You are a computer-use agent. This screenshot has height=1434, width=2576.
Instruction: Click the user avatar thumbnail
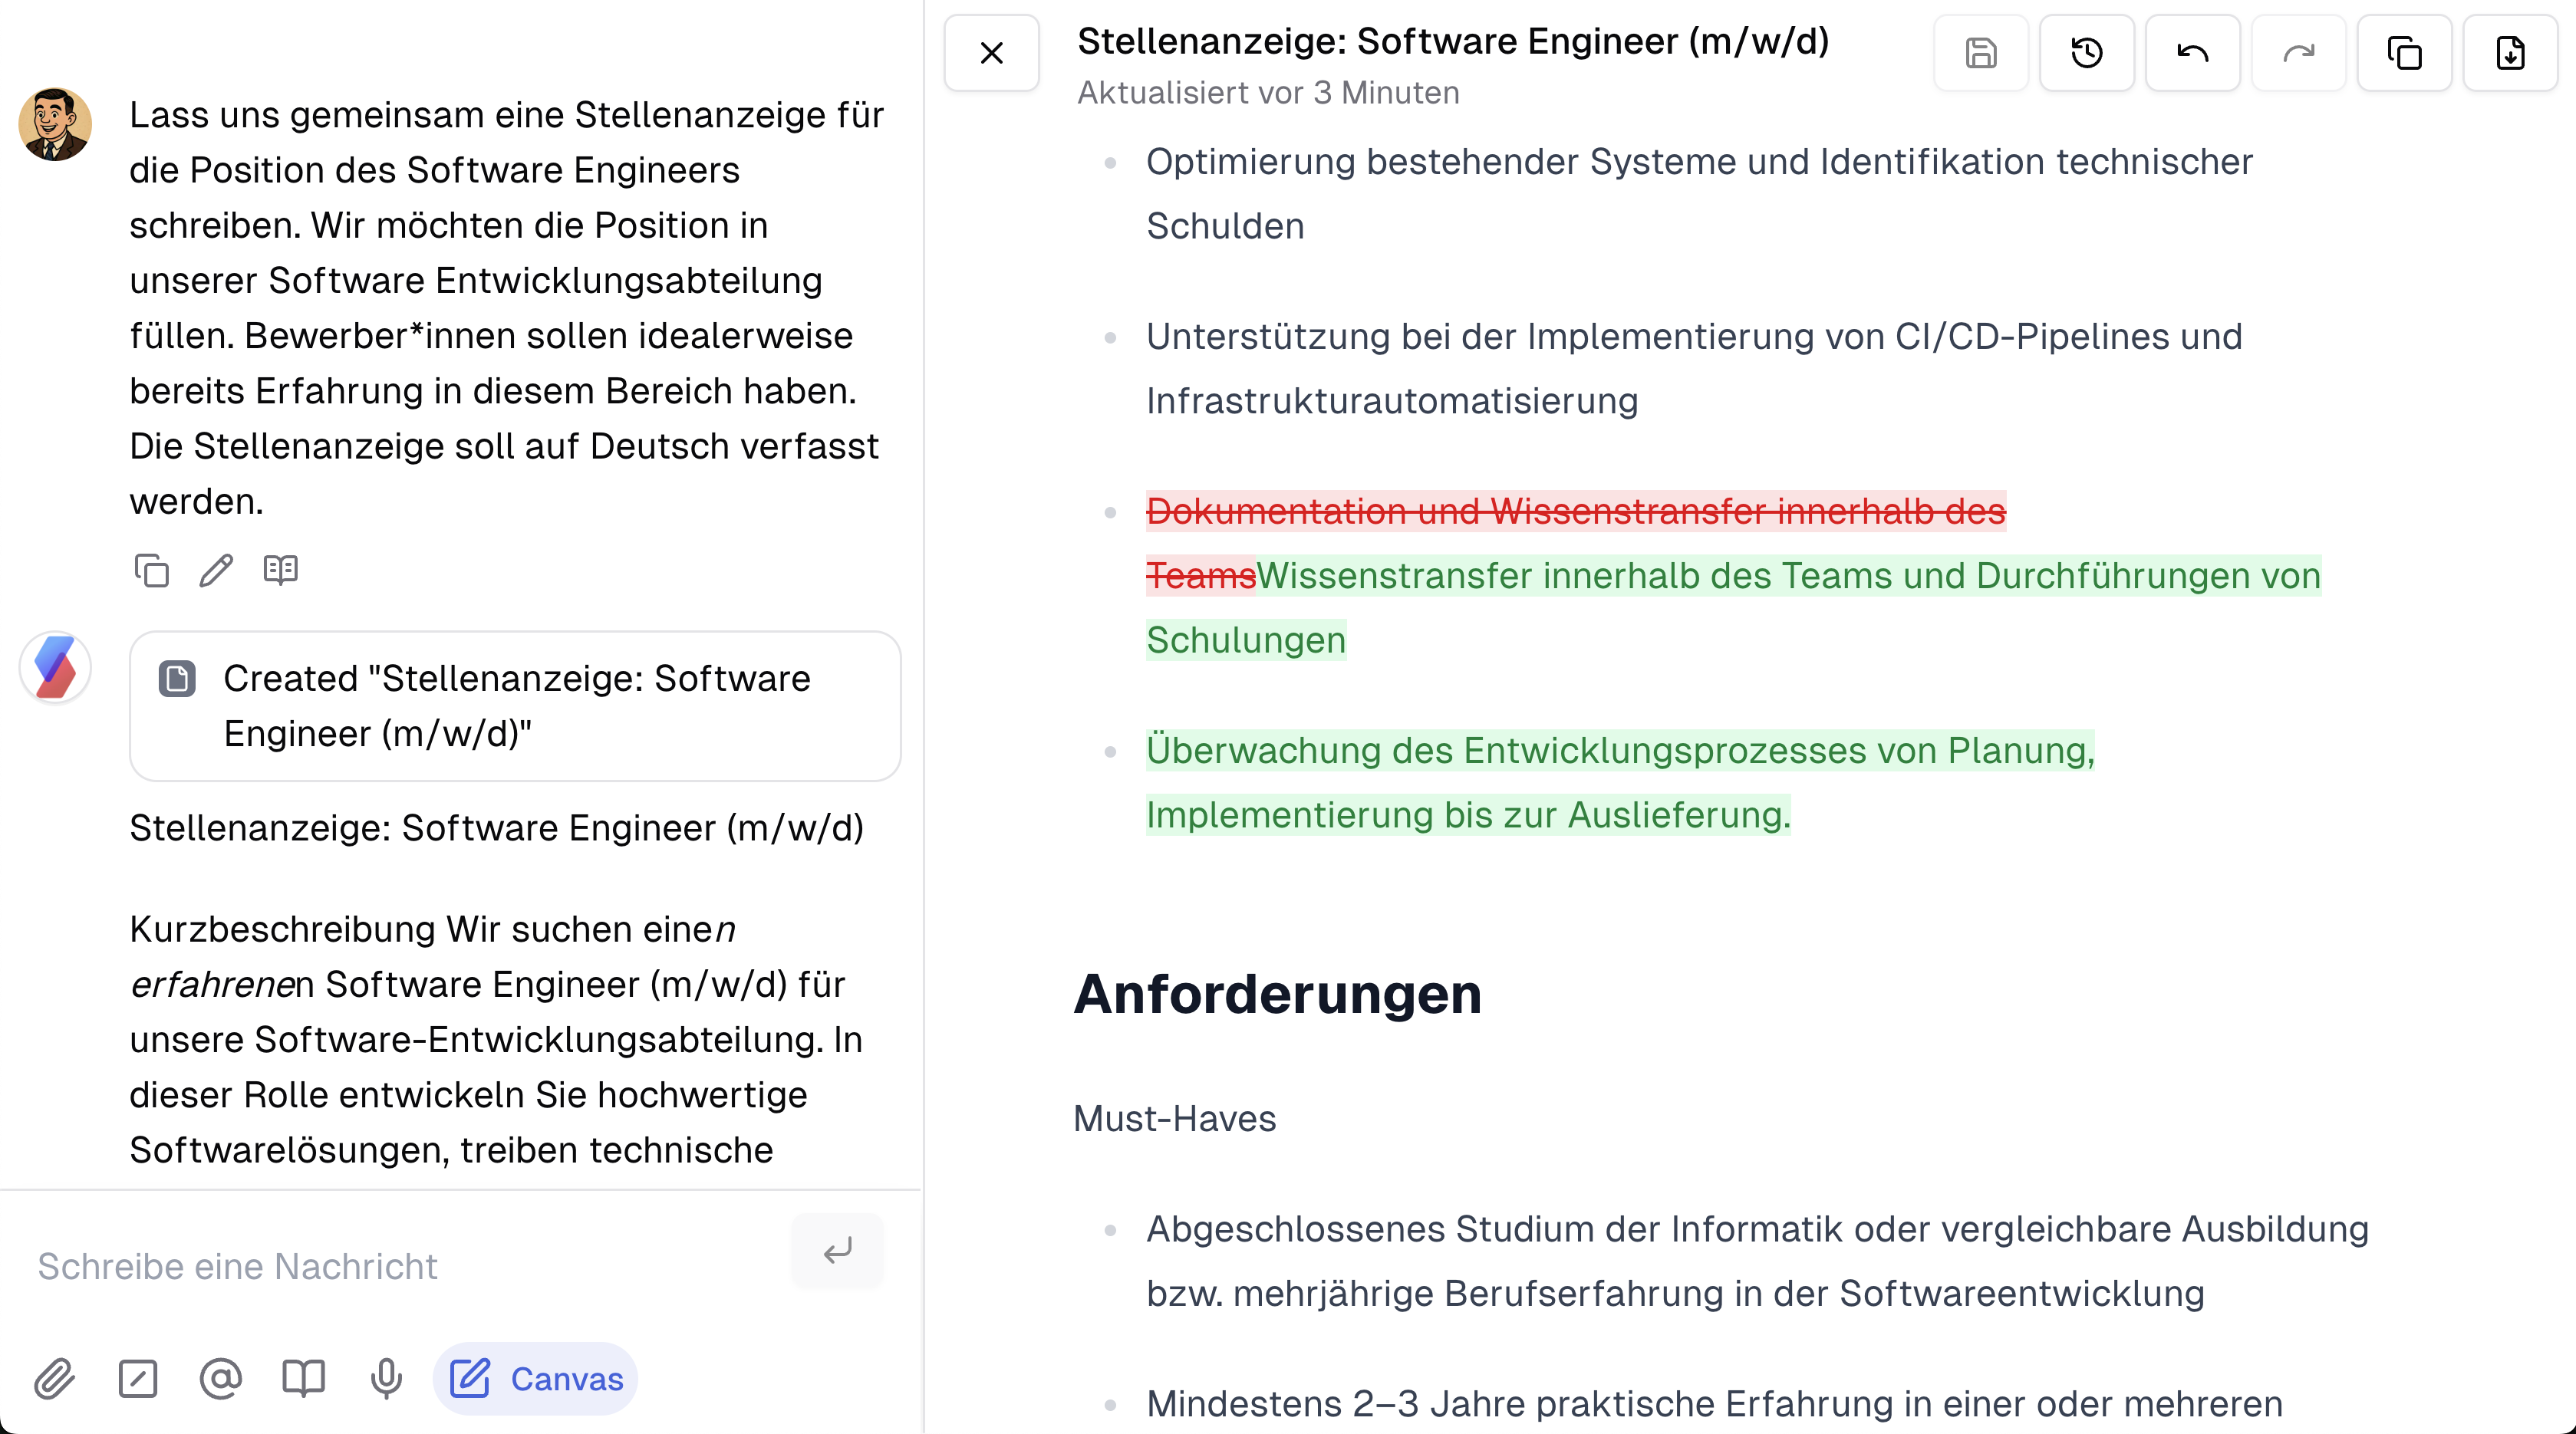click(x=57, y=125)
